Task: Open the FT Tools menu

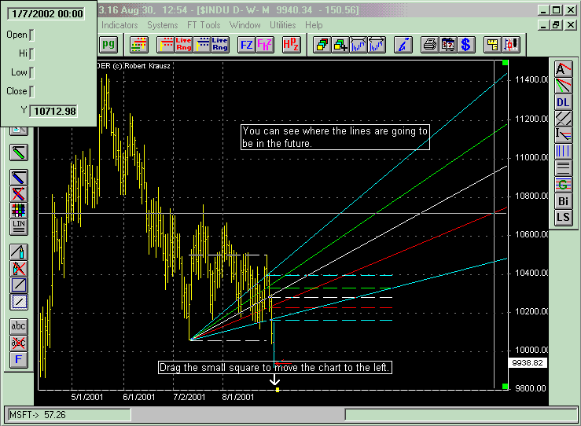Action: (x=204, y=25)
